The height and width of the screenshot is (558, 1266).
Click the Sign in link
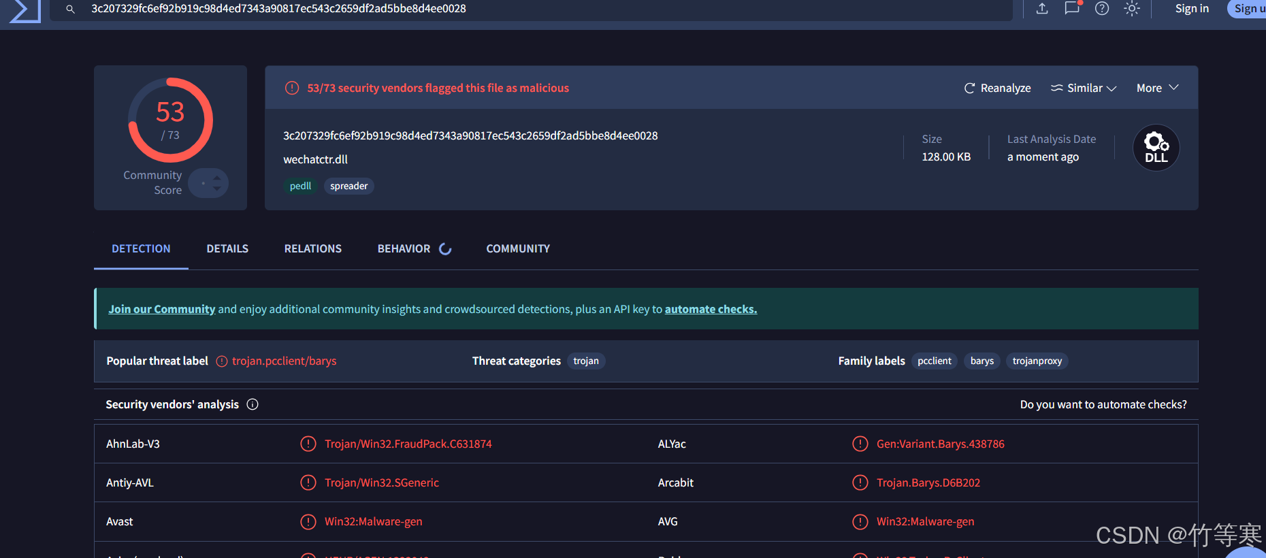pyautogui.click(x=1192, y=9)
